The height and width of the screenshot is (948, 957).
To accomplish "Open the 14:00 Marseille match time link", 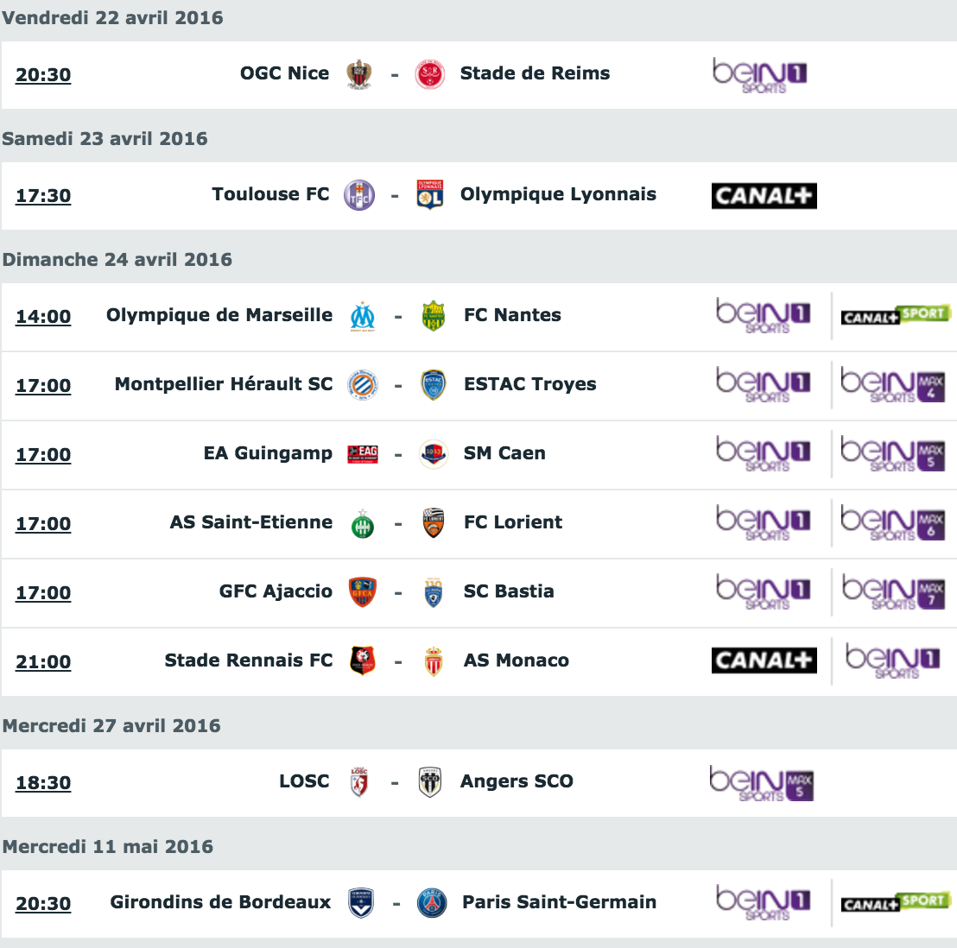I will 43,317.
